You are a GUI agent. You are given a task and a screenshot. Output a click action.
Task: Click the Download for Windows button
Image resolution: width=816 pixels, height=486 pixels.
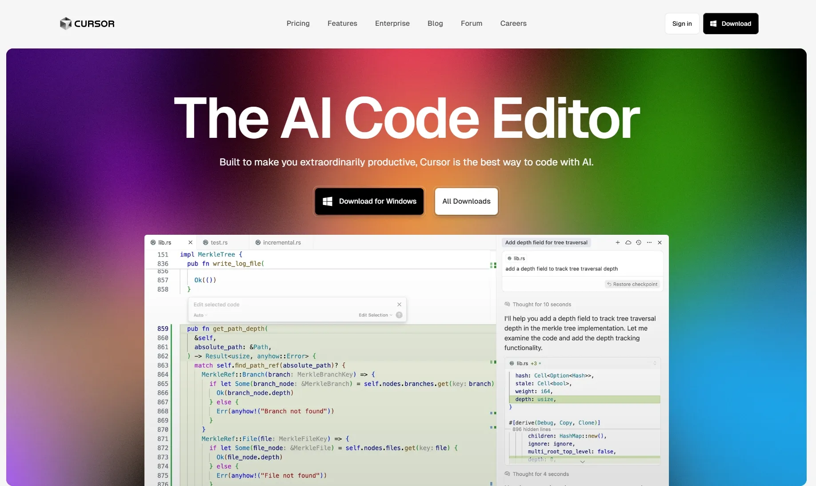[369, 201]
